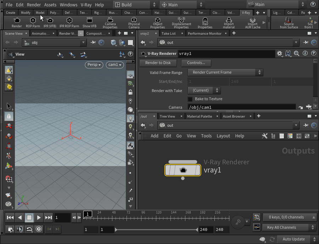319x244 pixels.
Task: Open the search magnifier in parameter pane
Action: [x=297, y=53]
